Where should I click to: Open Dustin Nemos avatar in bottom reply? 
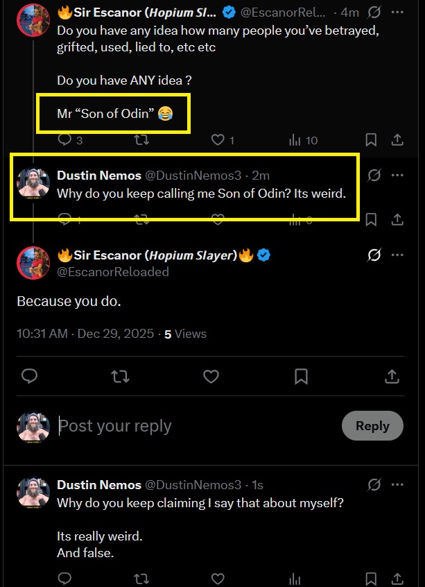(33, 492)
